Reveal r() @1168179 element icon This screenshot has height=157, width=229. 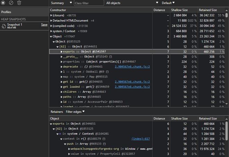tap(104, 139)
